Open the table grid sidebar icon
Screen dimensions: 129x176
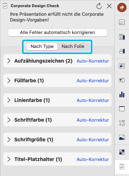click(122, 109)
